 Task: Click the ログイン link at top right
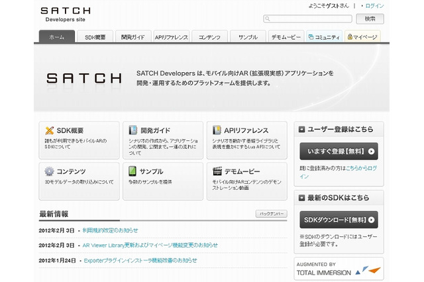tap(374, 6)
